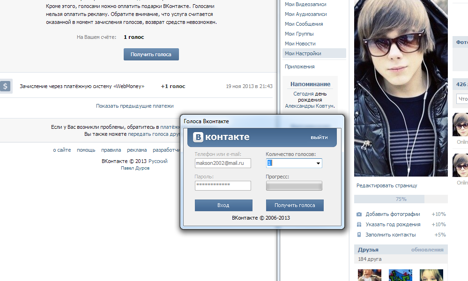This screenshot has width=468, height=281.
Task: Click the text 'Зачисление через платёжную систему «WebMoney»'
Action: pyautogui.click(x=82, y=86)
